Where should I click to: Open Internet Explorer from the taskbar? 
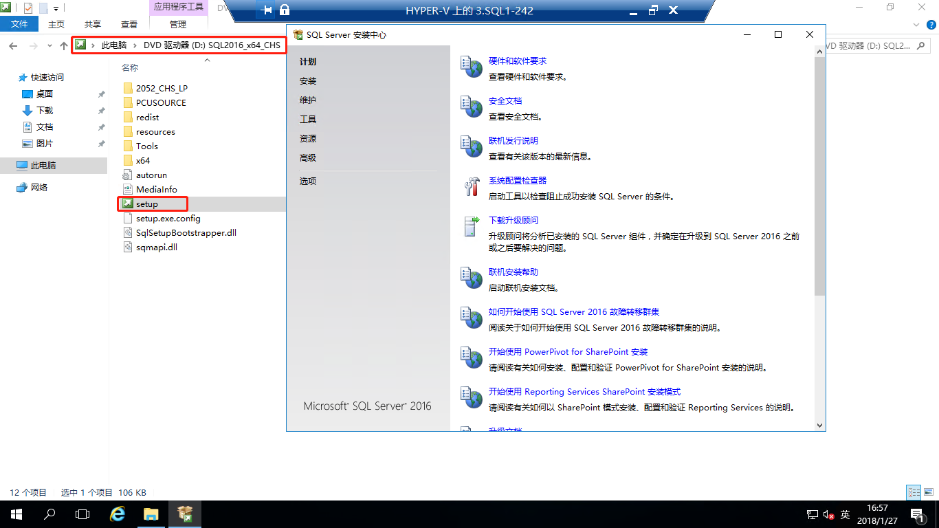[x=118, y=514]
